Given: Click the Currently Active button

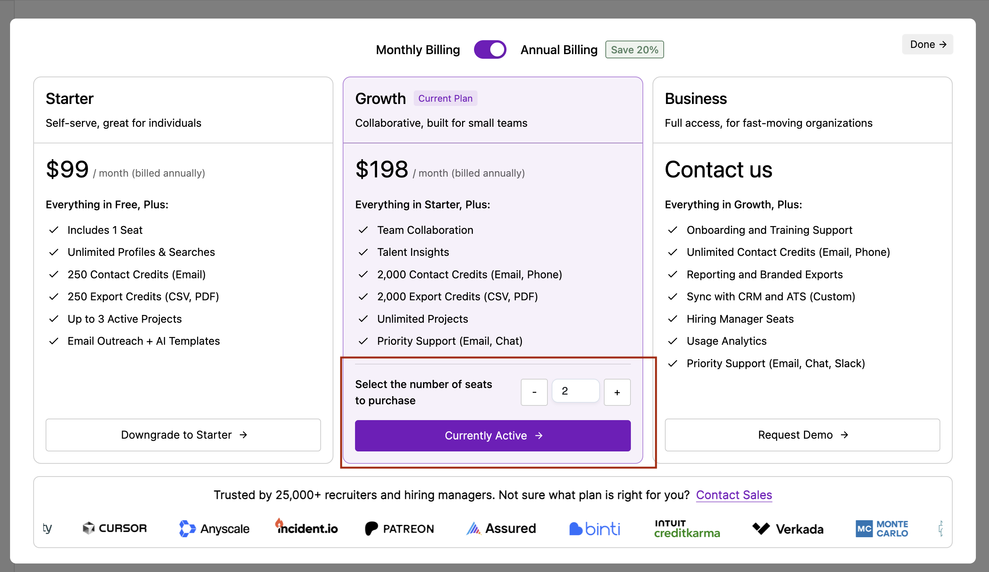Looking at the screenshot, I should 493,436.
